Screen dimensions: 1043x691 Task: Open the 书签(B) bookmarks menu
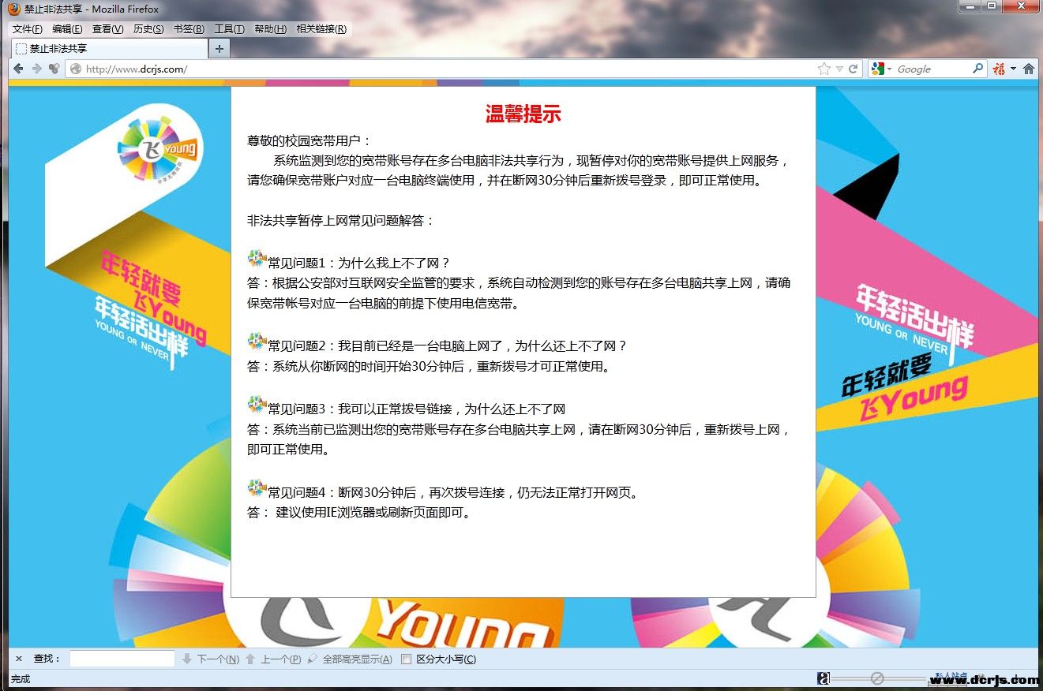click(x=189, y=29)
